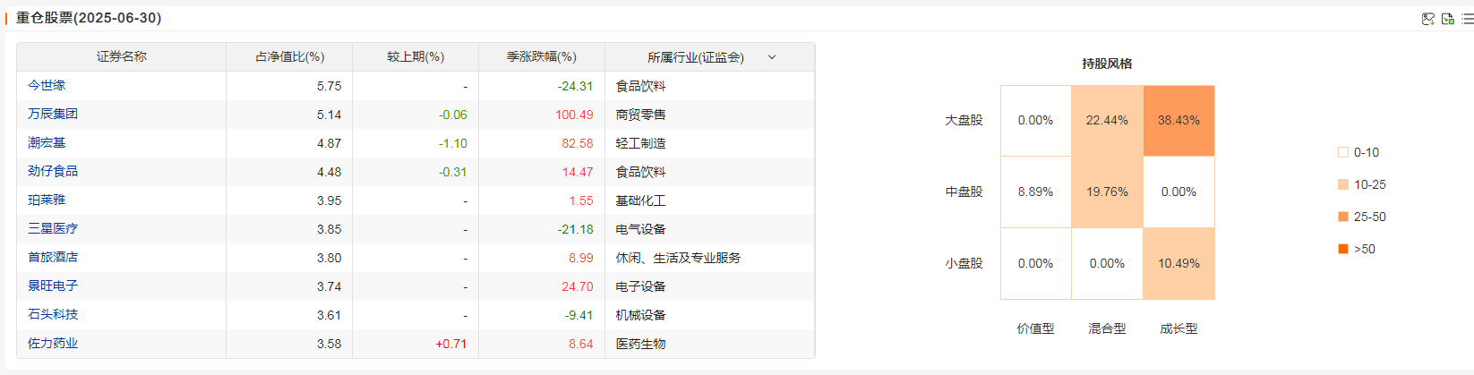Viewport: 1474px width, 375px height.
Task: Click the 8.89% mid-cap value cell
Action: (x=1035, y=192)
